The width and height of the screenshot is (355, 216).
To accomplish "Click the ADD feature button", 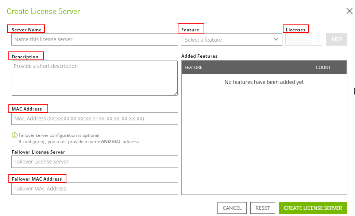I will tap(337, 39).
